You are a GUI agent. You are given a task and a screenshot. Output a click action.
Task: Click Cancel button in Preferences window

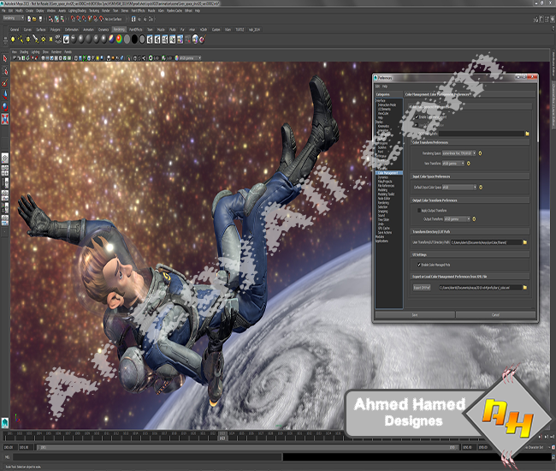495,315
